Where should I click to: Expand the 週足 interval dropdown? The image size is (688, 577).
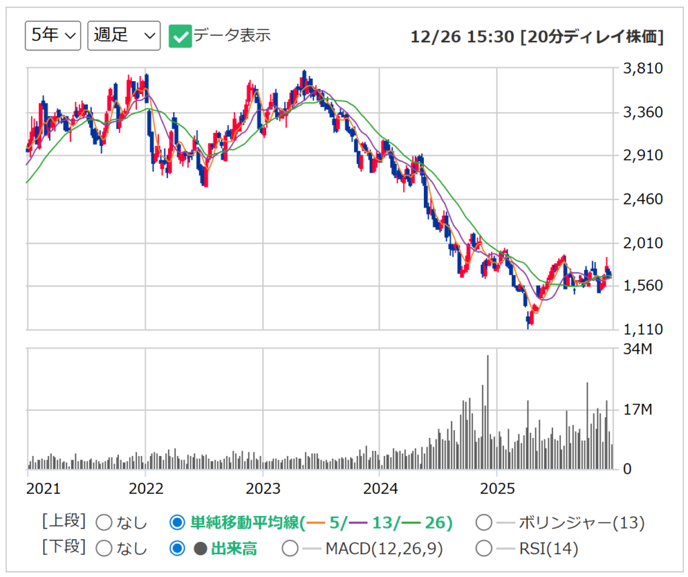[124, 36]
